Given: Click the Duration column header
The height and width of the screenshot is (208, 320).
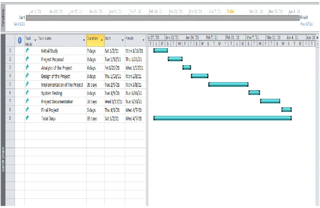Looking at the screenshot, I should 95,40.
